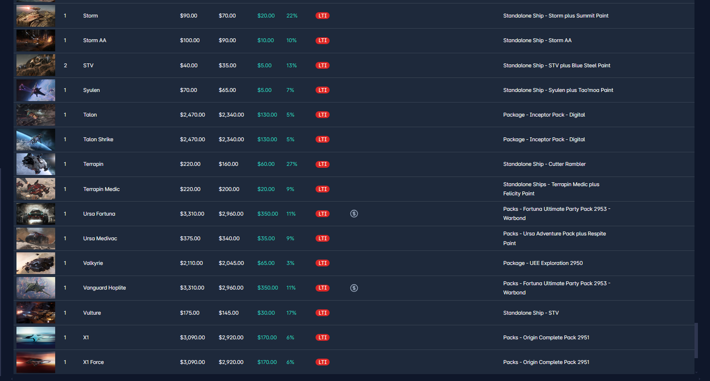Open the Talon Shrike ship thumbnail

35,140
